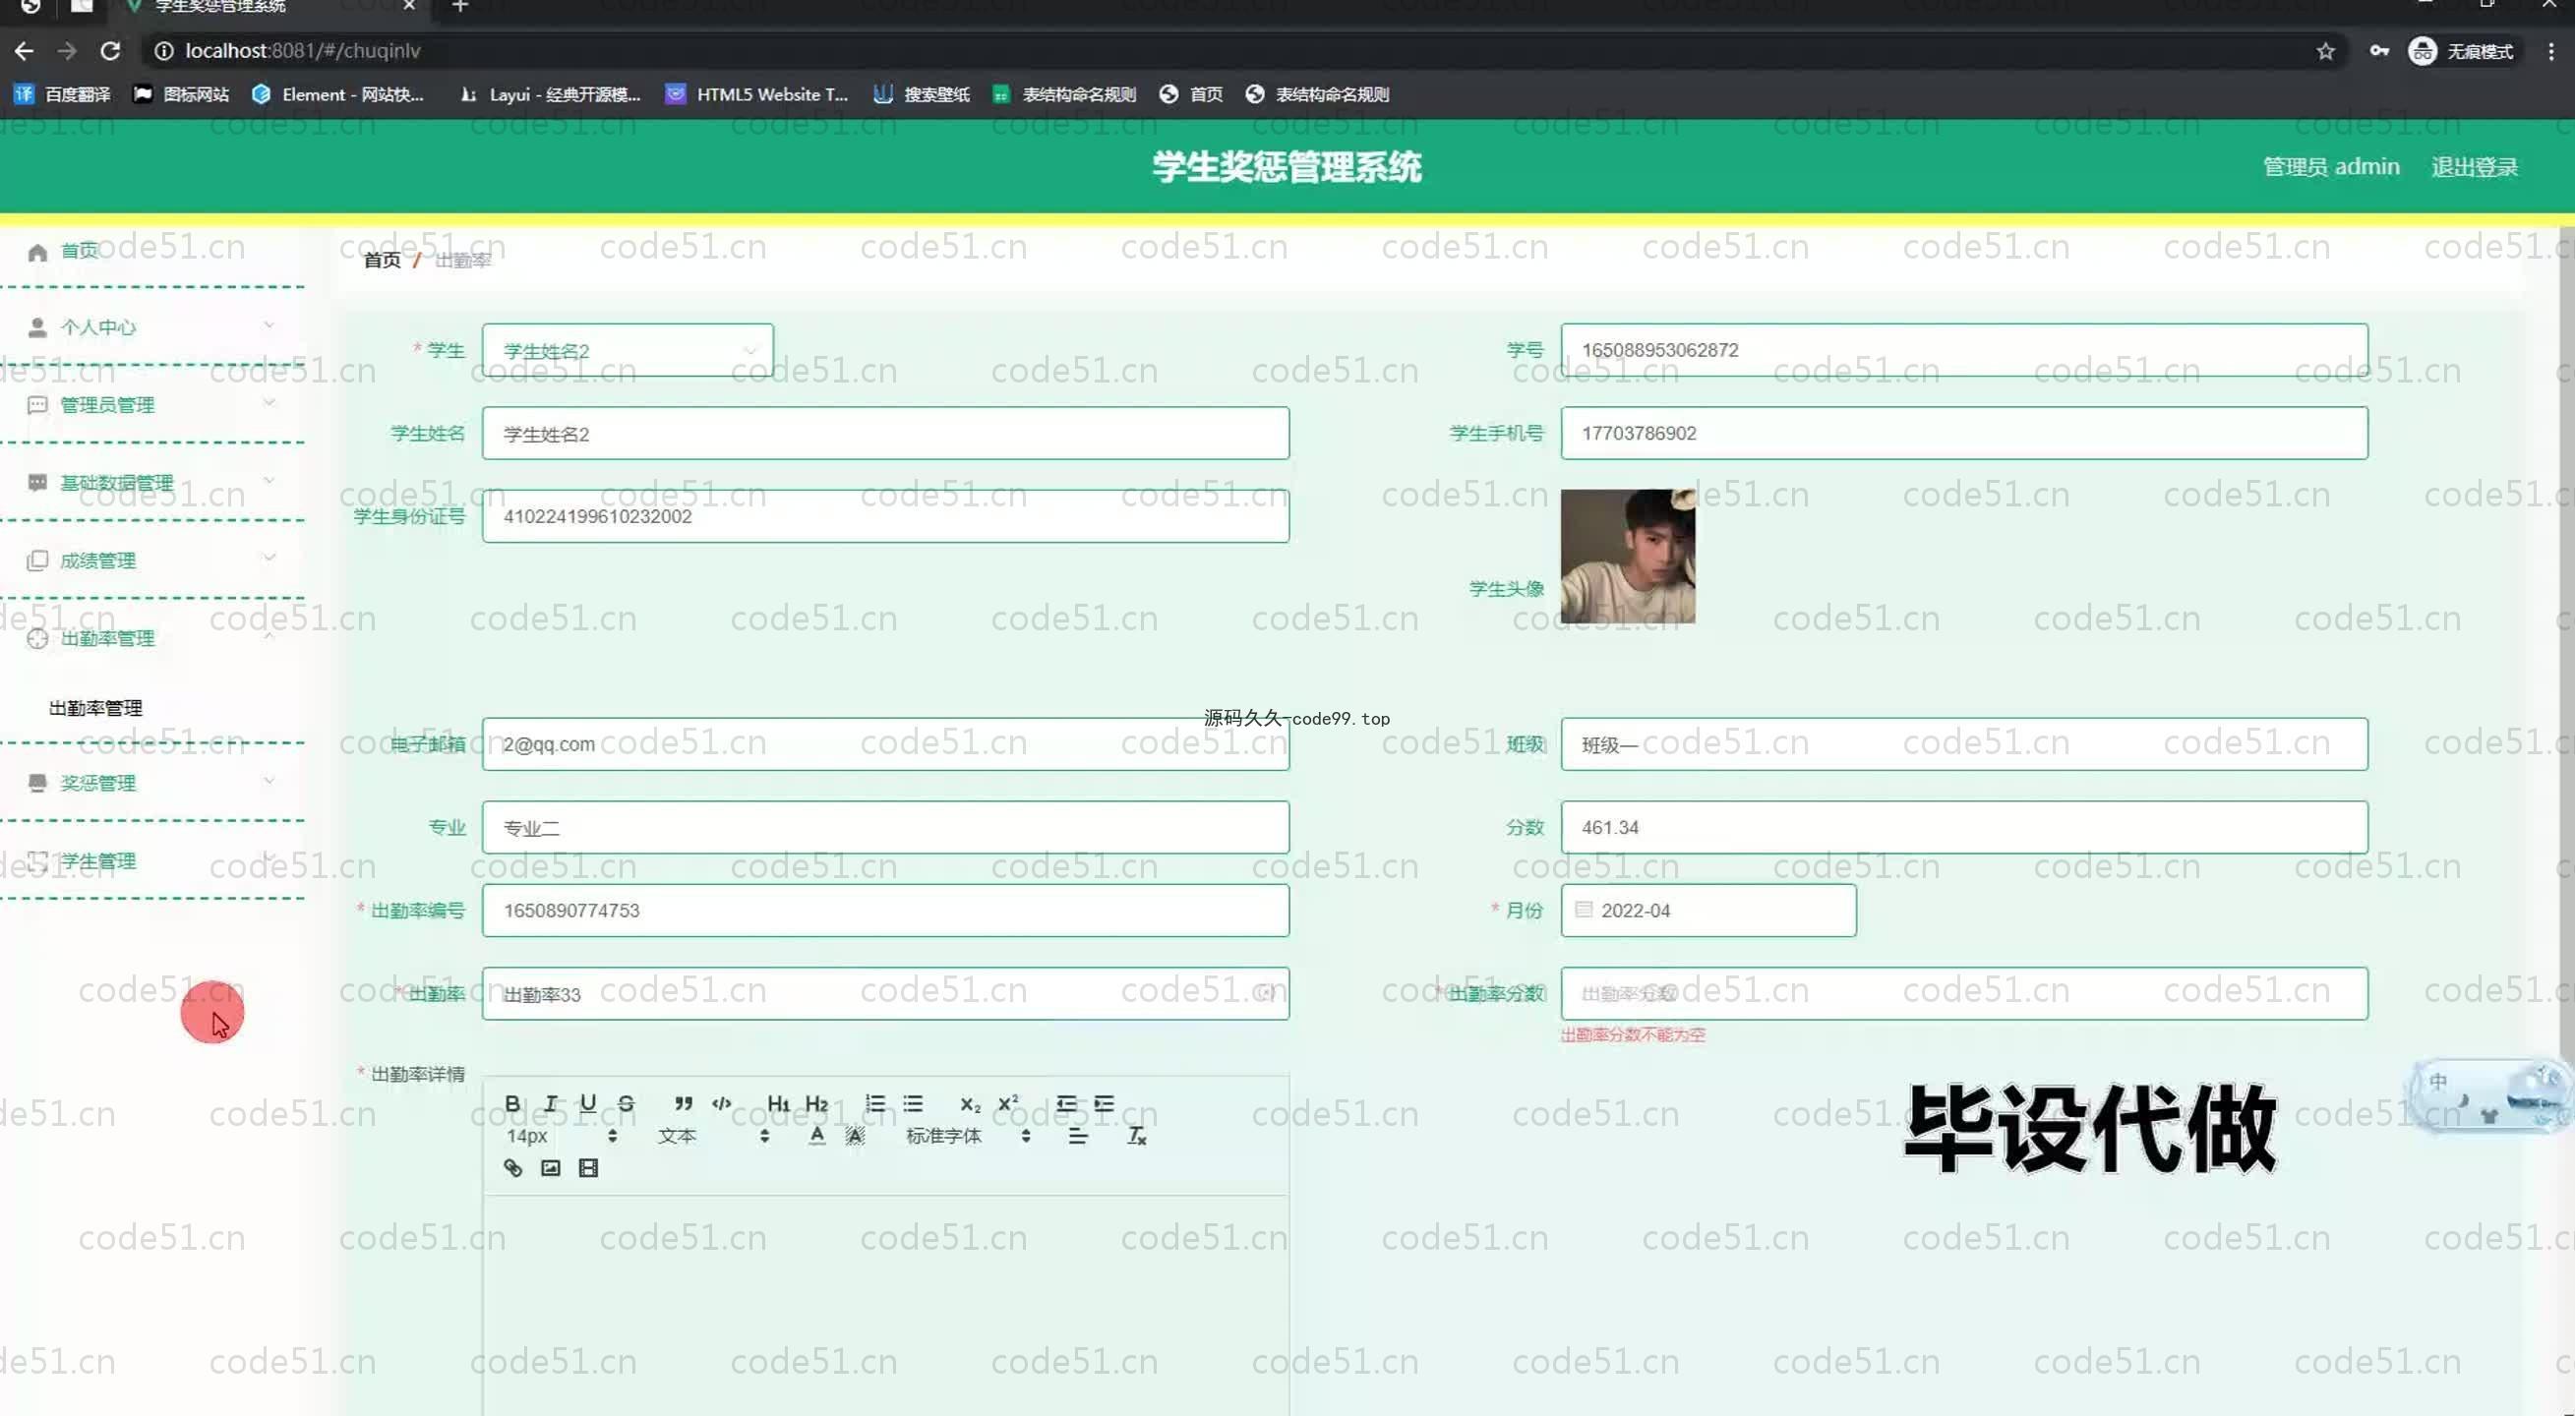Image resolution: width=2575 pixels, height=1416 pixels.
Task: Open the text alignment options
Action: [1078, 1135]
